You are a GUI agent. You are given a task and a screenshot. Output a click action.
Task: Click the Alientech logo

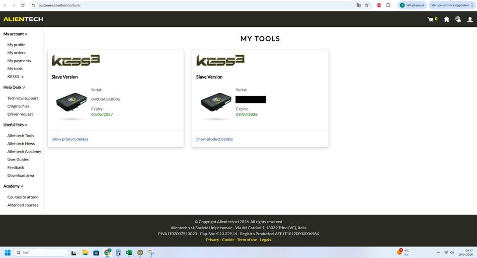click(x=23, y=19)
